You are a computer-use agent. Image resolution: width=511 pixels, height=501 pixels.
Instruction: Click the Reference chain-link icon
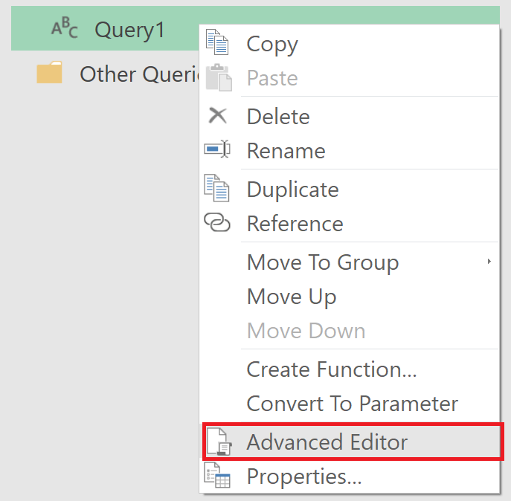pyautogui.click(x=217, y=223)
